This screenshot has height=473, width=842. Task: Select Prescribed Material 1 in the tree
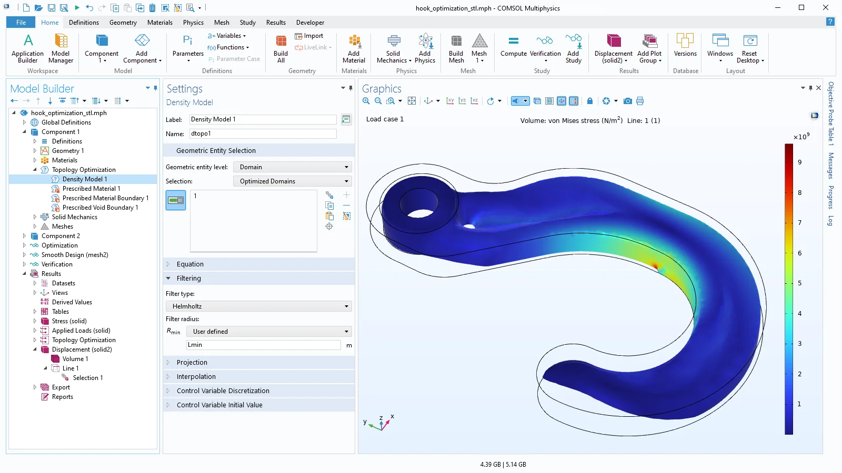pos(91,189)
